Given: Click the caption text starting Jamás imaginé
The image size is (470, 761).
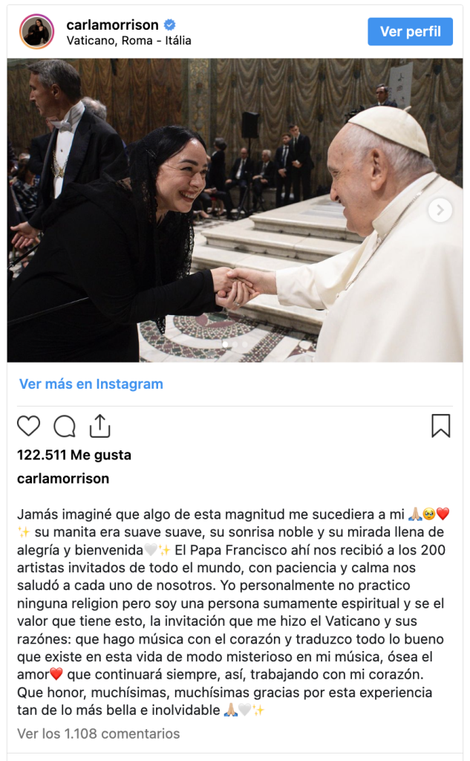Looking at the screenshot, I should [x=234, y=612].
